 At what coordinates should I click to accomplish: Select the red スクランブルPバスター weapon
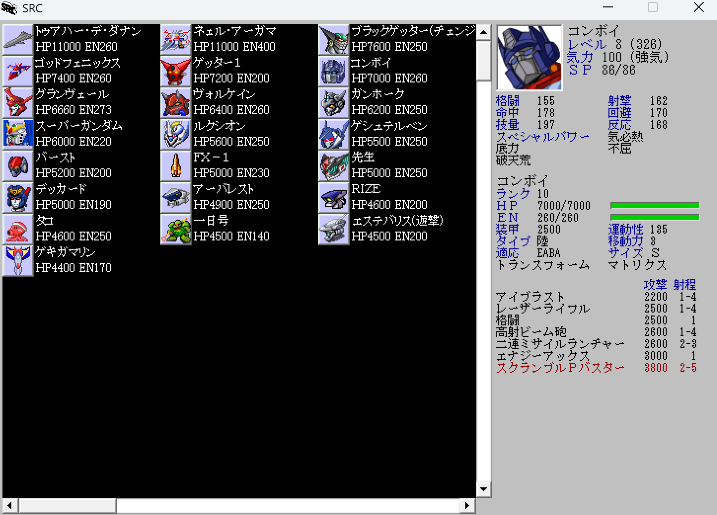(x=596, y=368)
